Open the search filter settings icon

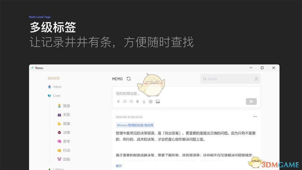pos(256,79)
